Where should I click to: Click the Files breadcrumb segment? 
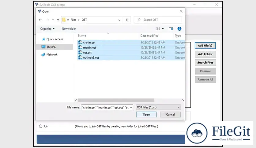[73, 20]
